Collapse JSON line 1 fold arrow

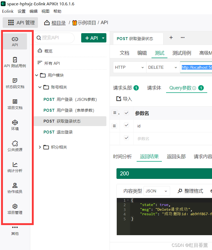tap(128, 200)
